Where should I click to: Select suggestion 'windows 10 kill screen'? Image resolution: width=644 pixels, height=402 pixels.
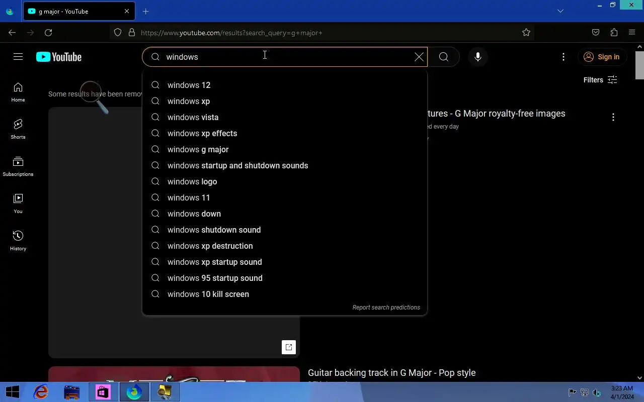285,294
